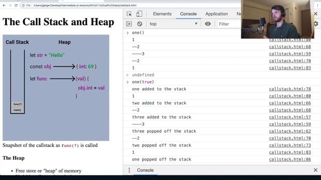The width and height of the screenshot is (321, 180).
Task: Open the console settings gear
Action: pos(316,24)
